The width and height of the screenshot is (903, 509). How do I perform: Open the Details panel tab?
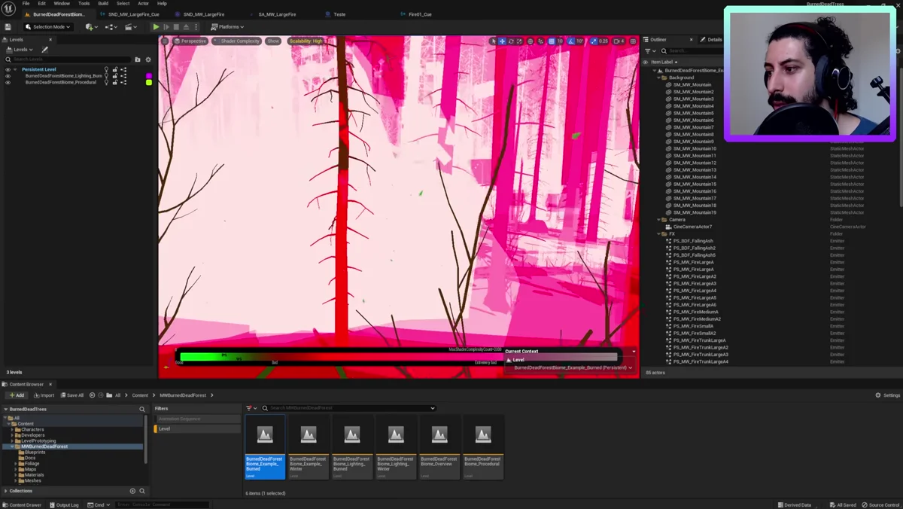click(x=711, y=39)
